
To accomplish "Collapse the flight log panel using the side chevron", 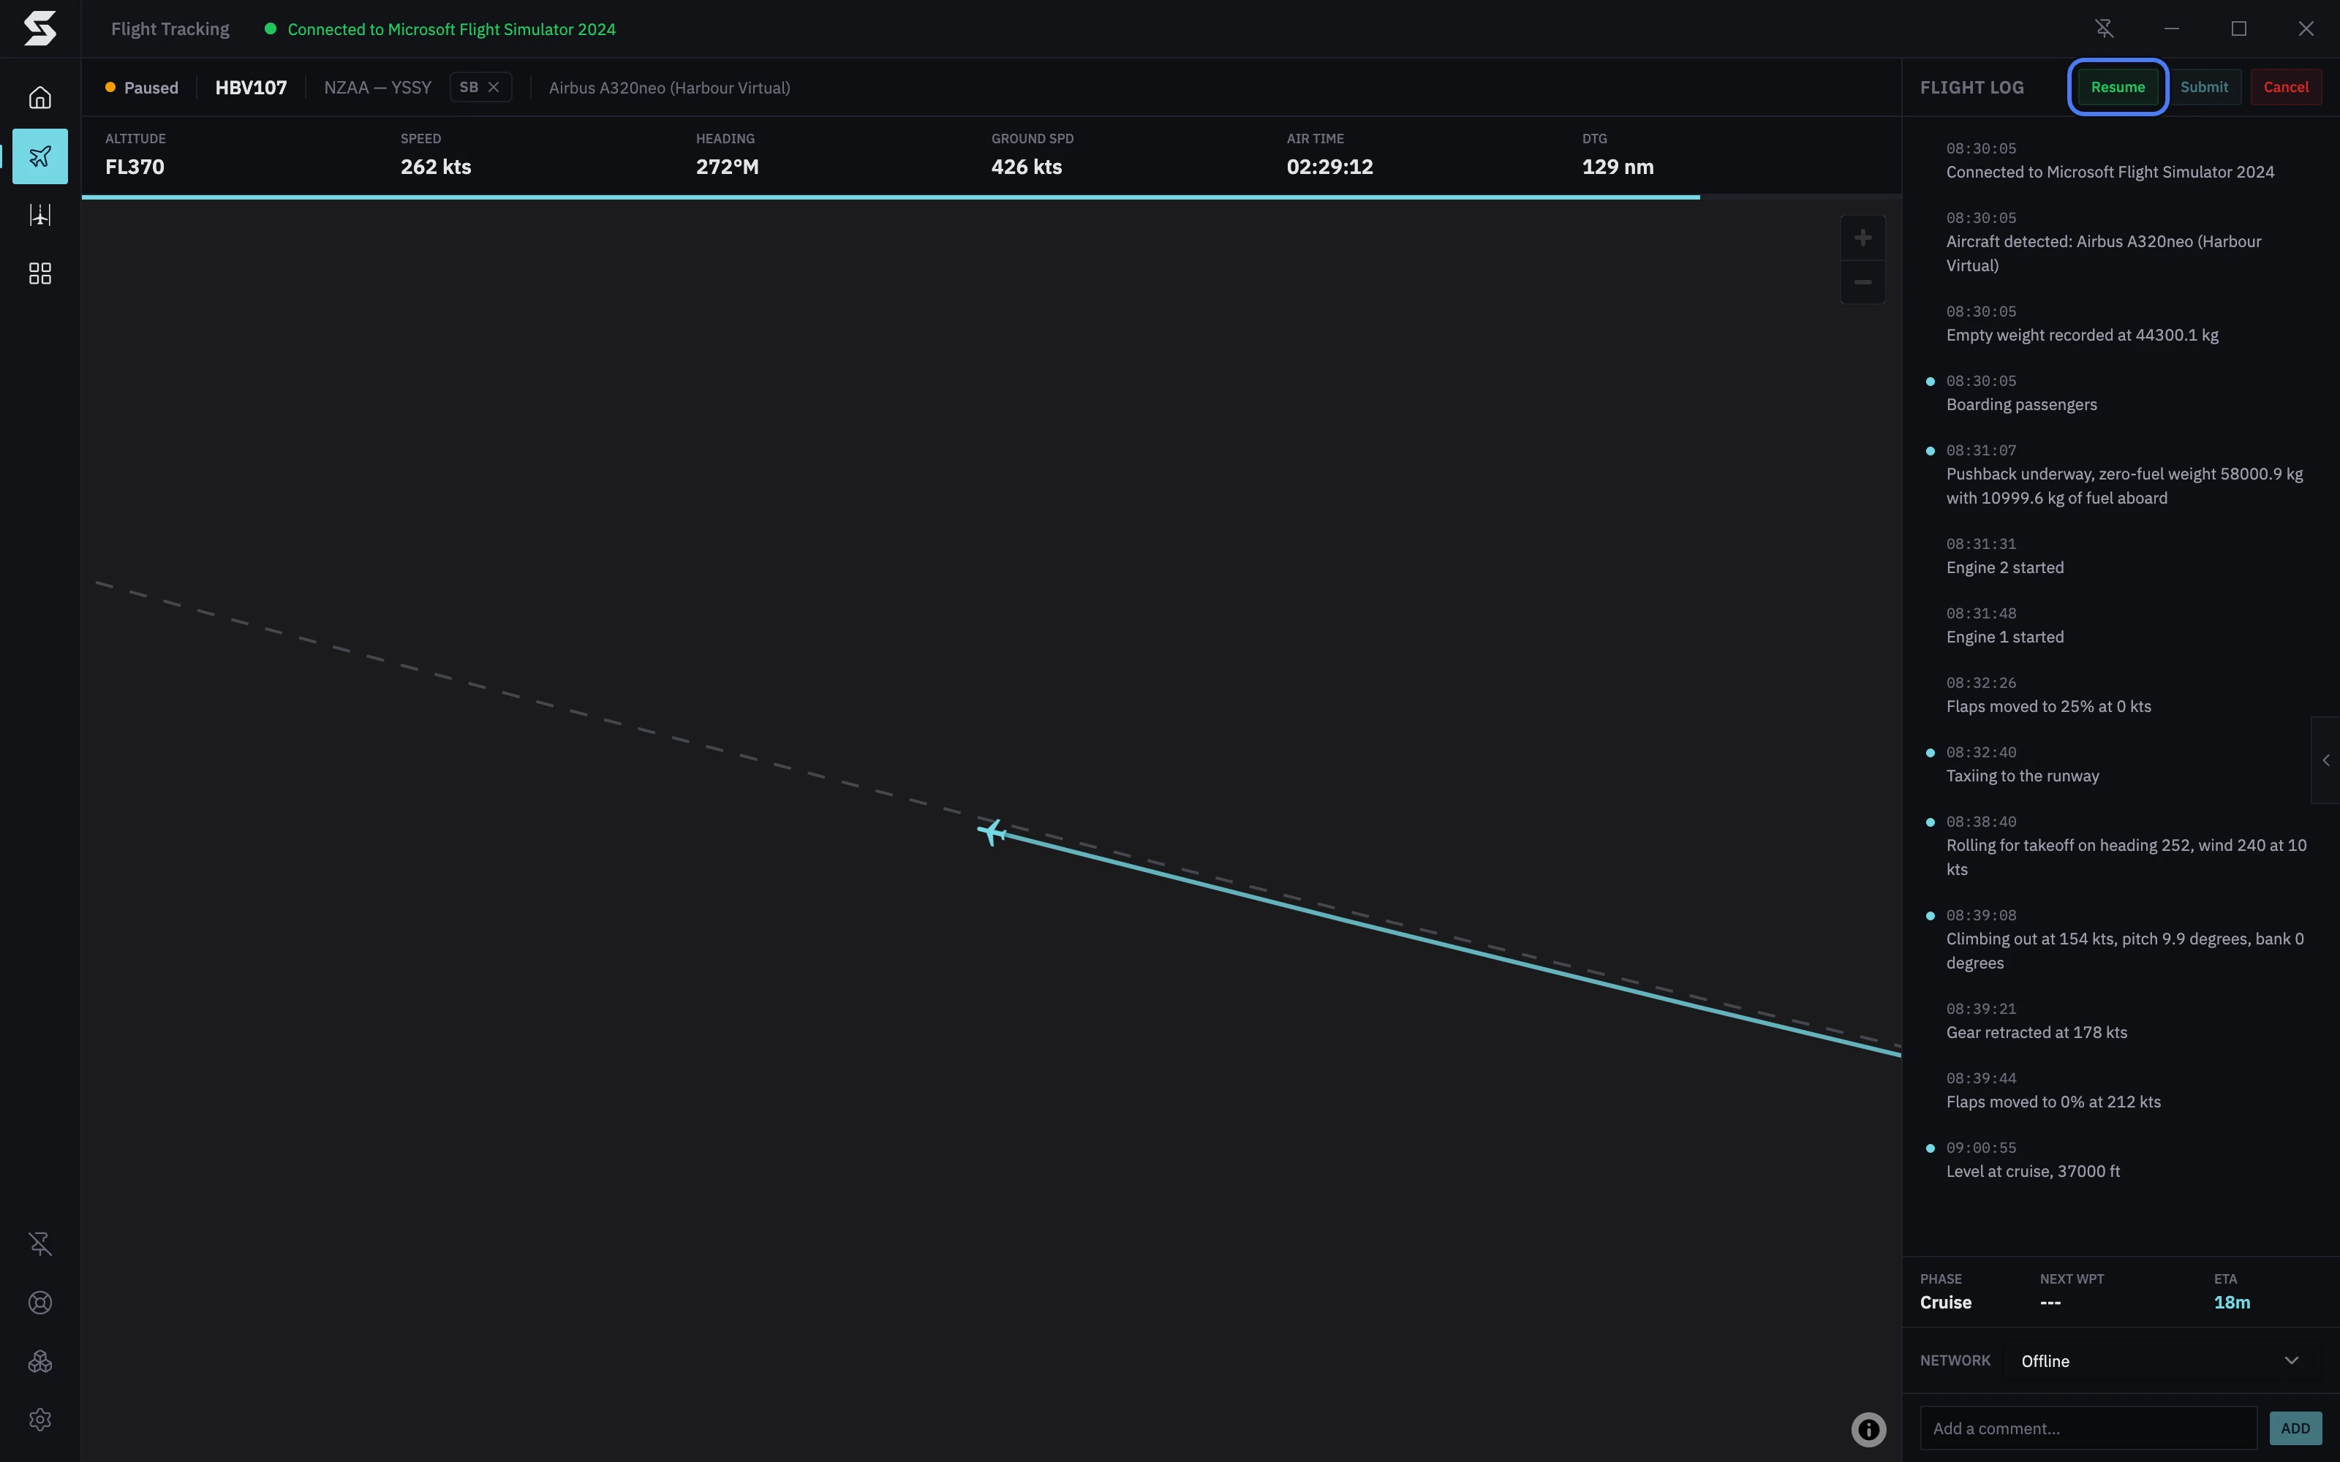I will pyautogui.click(x=2325, y=760).
